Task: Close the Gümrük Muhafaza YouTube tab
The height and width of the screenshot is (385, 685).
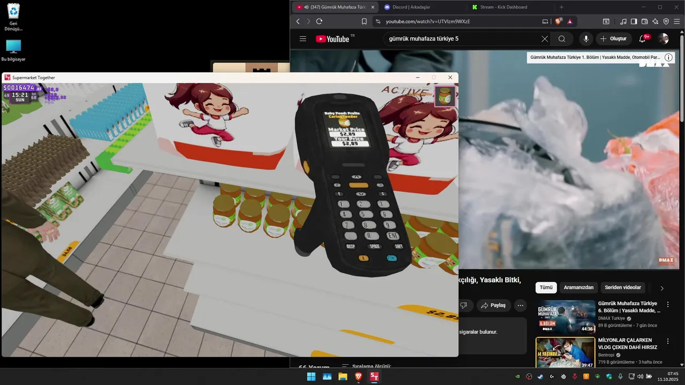Action: coord(372,7)
